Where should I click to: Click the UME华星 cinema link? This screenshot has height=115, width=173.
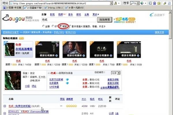click(54, 87)
